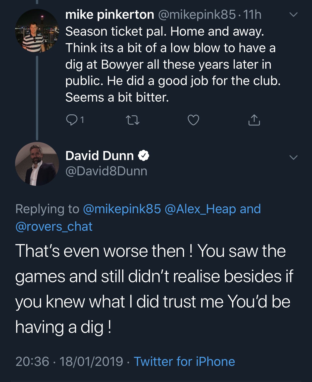Click the Twitter for iPhone source link

(x=184, y=361)
